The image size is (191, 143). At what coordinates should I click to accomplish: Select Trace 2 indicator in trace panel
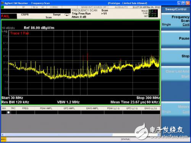tap(152, 11)
